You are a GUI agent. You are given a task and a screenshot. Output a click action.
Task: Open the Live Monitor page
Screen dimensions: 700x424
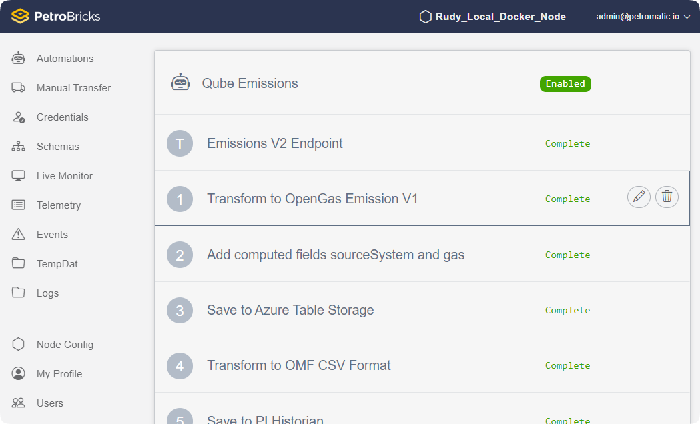click(65, 176)
